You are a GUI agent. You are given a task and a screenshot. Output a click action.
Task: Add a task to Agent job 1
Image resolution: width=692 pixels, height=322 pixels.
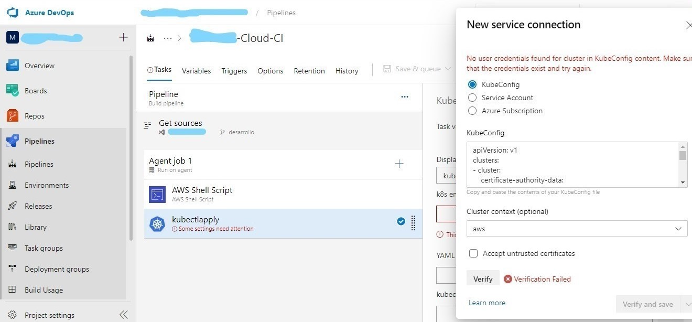pyautogui.click(x=399, y=164)
